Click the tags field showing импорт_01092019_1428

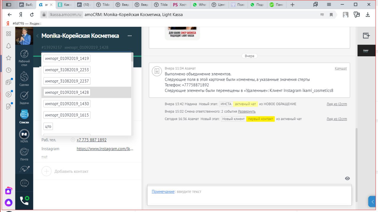coord(87,47)
